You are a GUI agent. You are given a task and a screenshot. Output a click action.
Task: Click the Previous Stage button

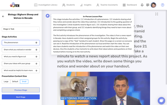pos(21,90)
